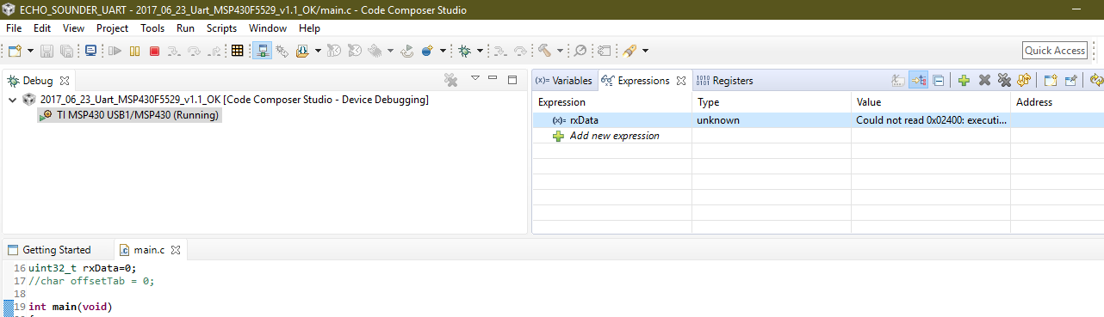1104x317 pixels.
Task: Click the Quick Access search field
Action: point(1055,51)
